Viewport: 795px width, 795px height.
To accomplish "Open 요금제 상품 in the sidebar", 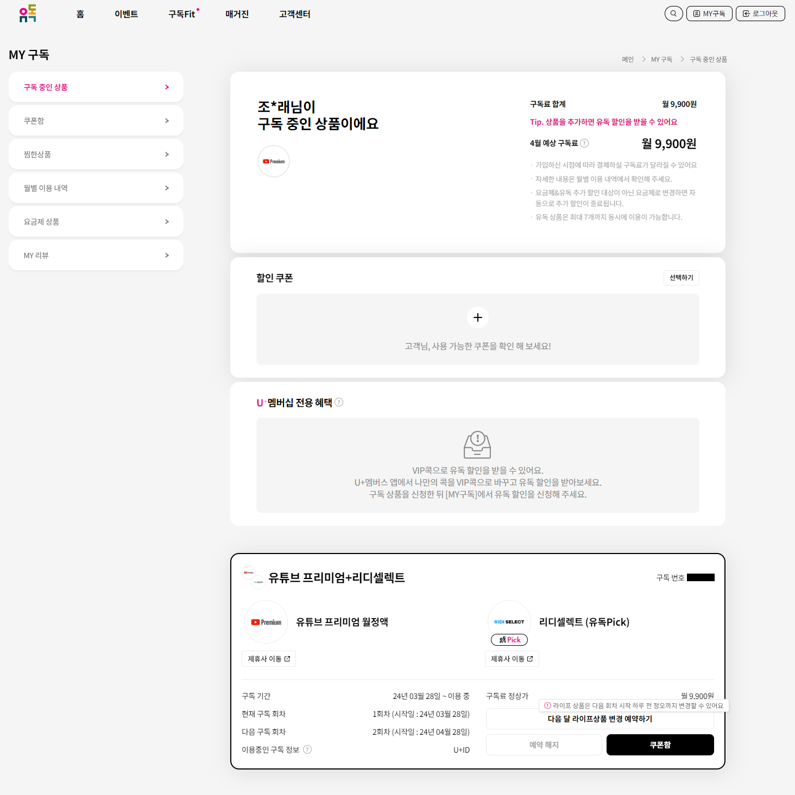I will pos(96,221).
